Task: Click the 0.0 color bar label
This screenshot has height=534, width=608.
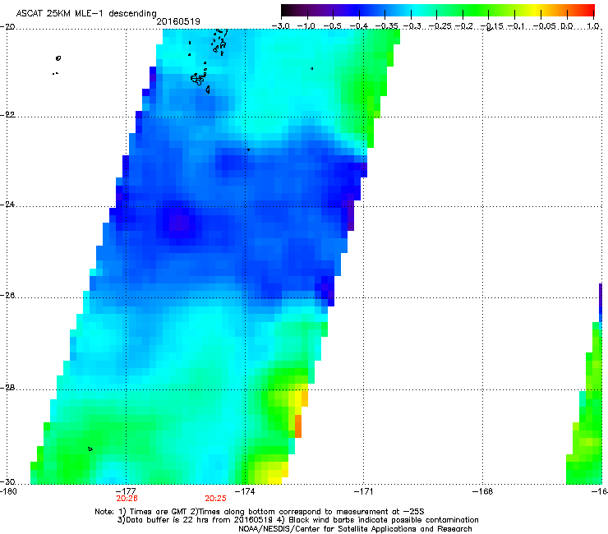Action: coord(567,26)
